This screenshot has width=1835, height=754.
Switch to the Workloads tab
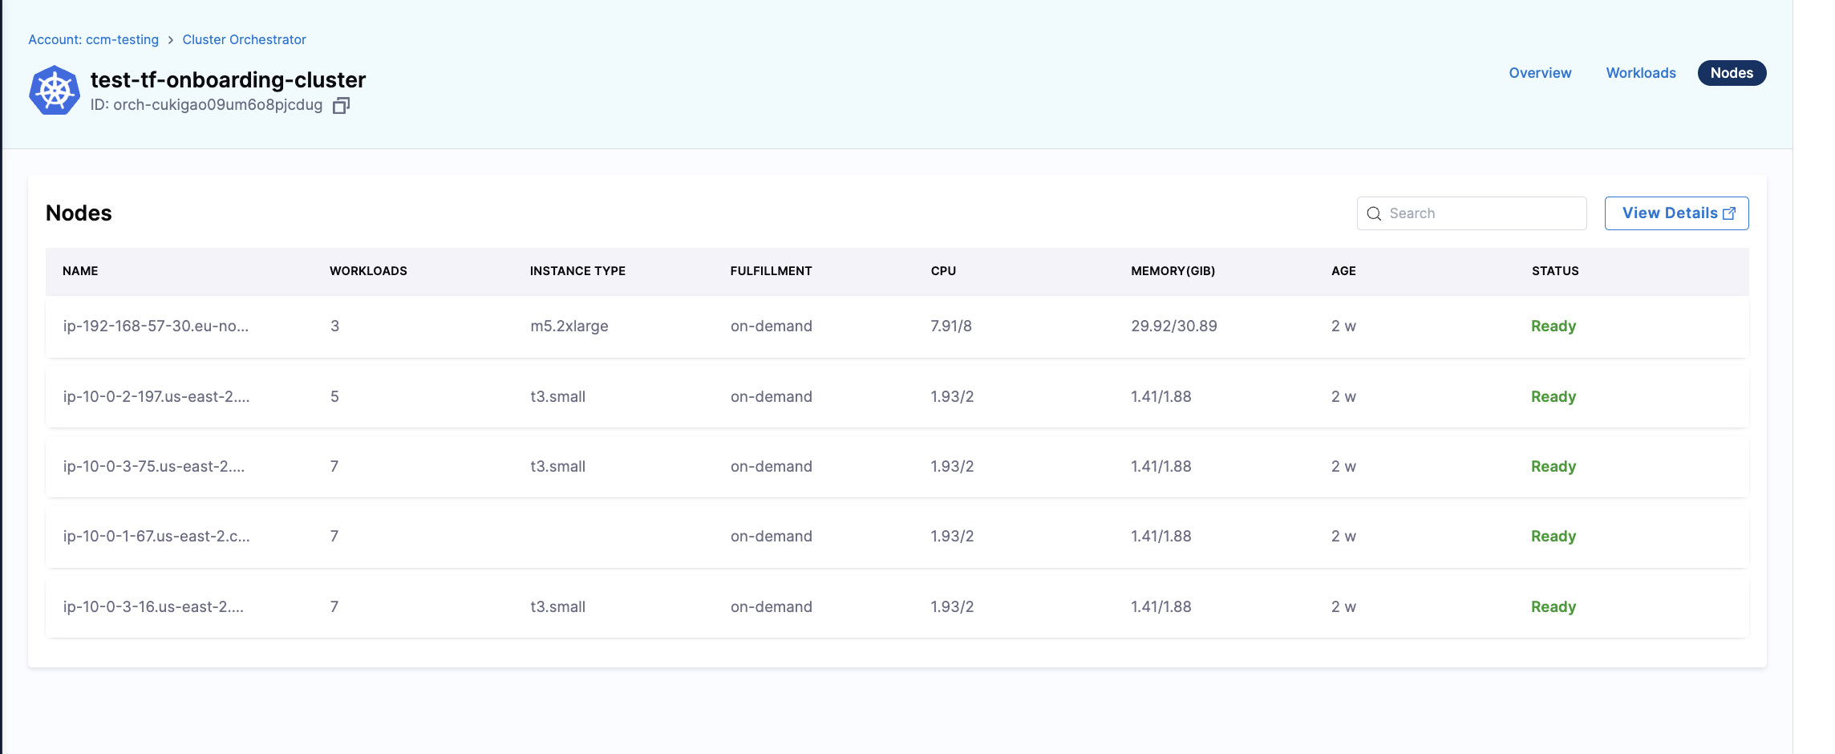(x=1640, y=73)
